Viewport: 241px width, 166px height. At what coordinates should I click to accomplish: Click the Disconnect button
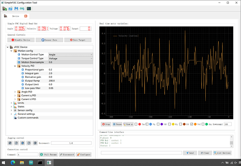67,154
